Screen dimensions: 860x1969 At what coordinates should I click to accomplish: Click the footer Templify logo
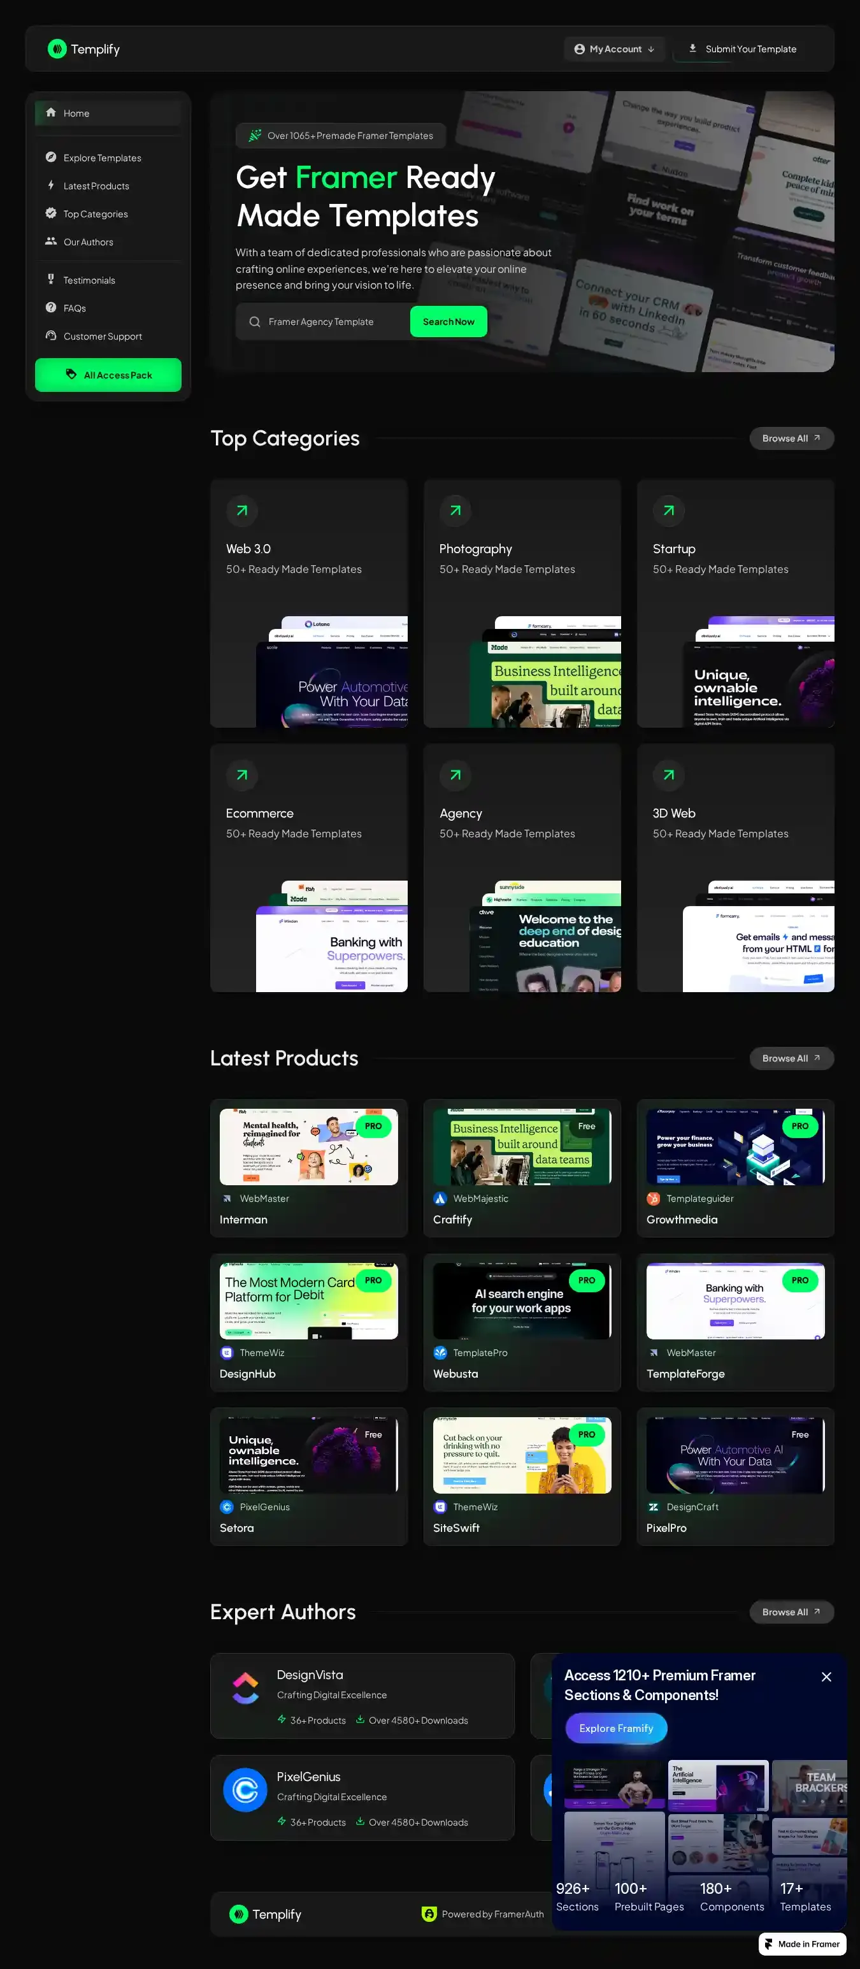point(265,1914)
